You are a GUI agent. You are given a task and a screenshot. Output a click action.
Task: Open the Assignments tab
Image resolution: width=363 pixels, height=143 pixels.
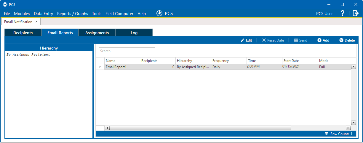click(x=97, y=33)
